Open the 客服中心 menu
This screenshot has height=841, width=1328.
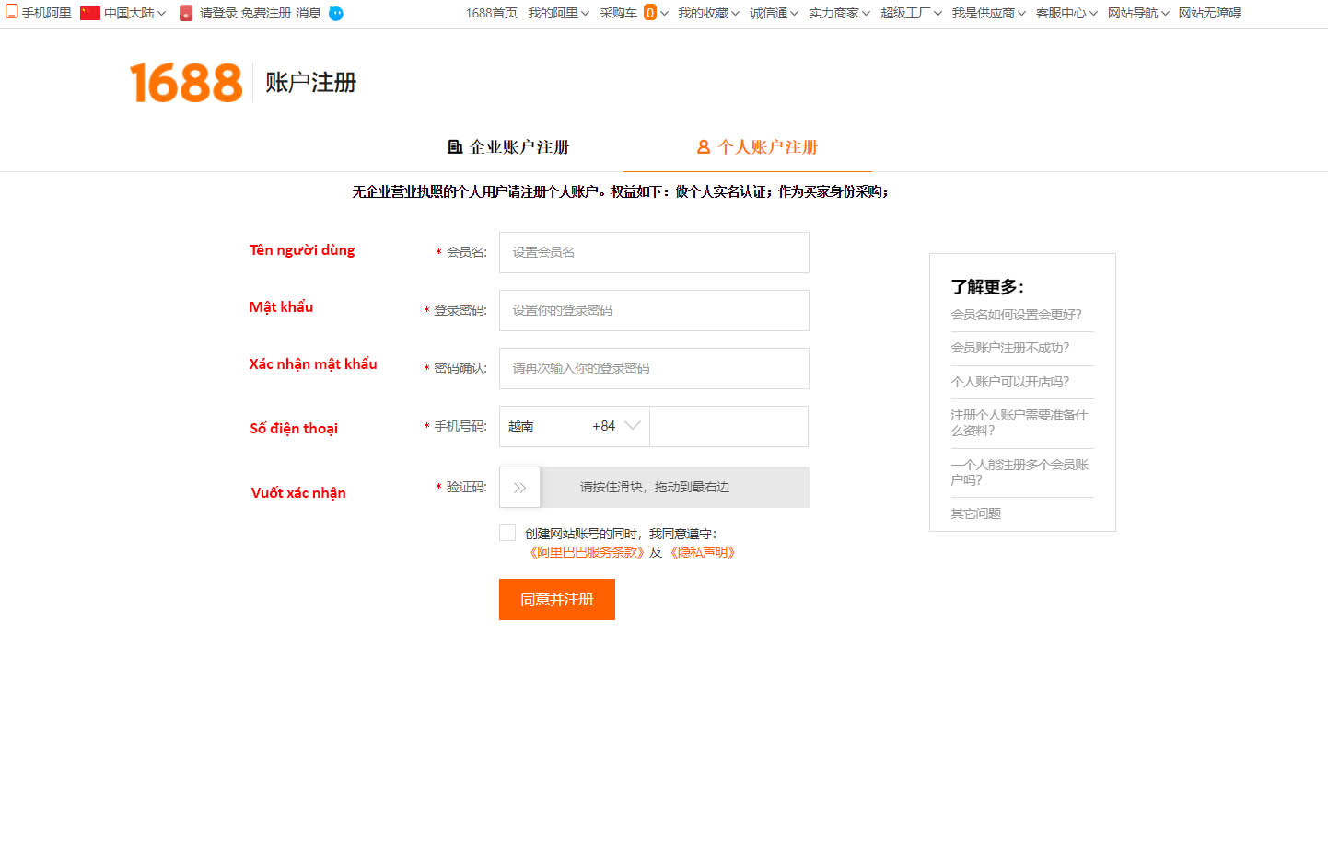click(1066, 13)
